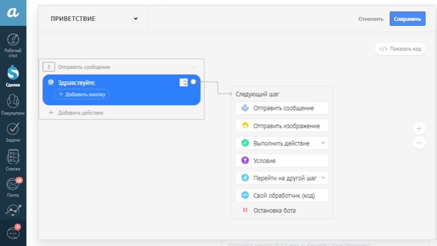437x246 pixels.
Task: Zoom in with the plus button
Action: tap(419, 129)
